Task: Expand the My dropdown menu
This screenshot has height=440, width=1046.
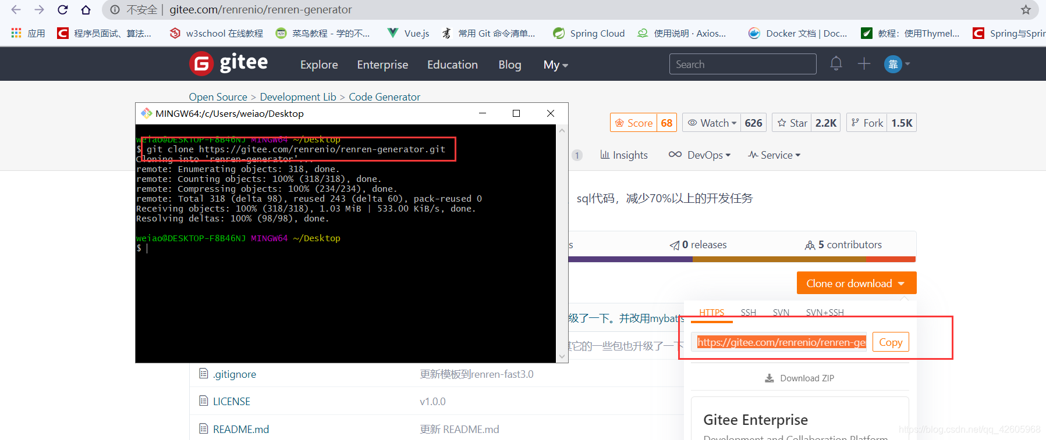Action: [555, 65]
